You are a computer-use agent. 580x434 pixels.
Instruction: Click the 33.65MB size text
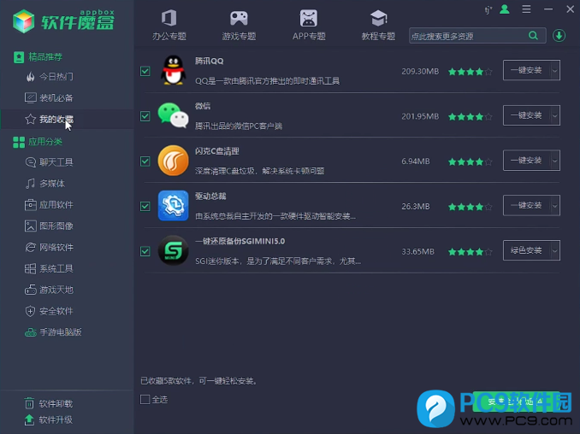[418, 251]
